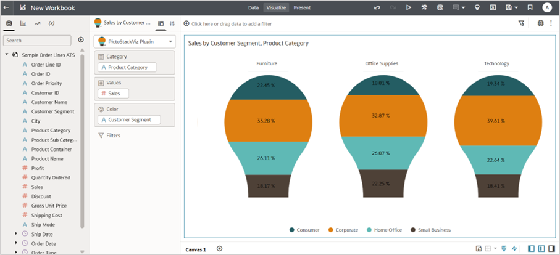This screenshot has width=560, height=255.
Task: Expand the Ship Date tree node
Action: (17, 234)
